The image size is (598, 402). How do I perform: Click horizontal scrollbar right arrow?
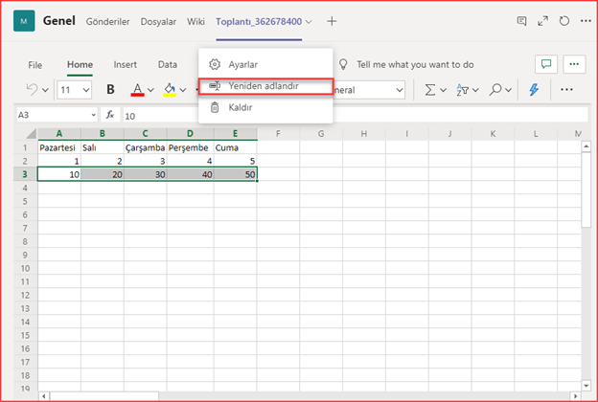tap(575, 396)
